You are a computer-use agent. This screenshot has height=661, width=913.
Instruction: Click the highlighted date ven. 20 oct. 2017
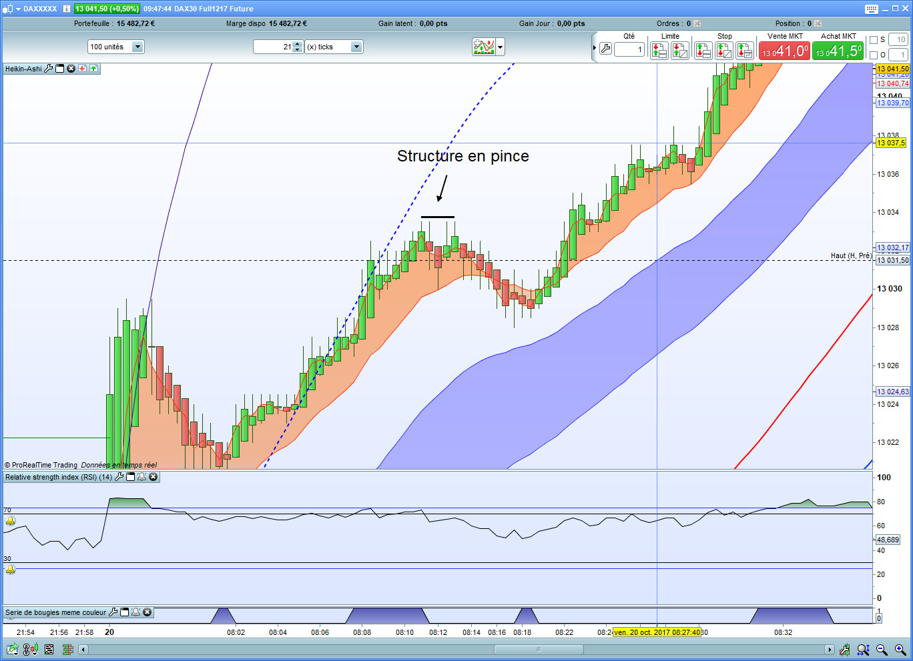click(657, 632)
